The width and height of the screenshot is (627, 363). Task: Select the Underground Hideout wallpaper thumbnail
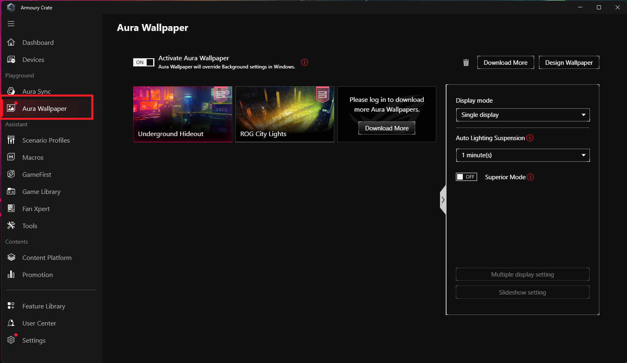[x=183, y=114]
